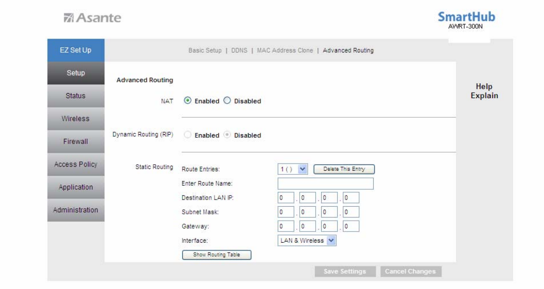Click third octet of Gateway
The width and height of the screenshot is (544, 289).
click(329, 226)
